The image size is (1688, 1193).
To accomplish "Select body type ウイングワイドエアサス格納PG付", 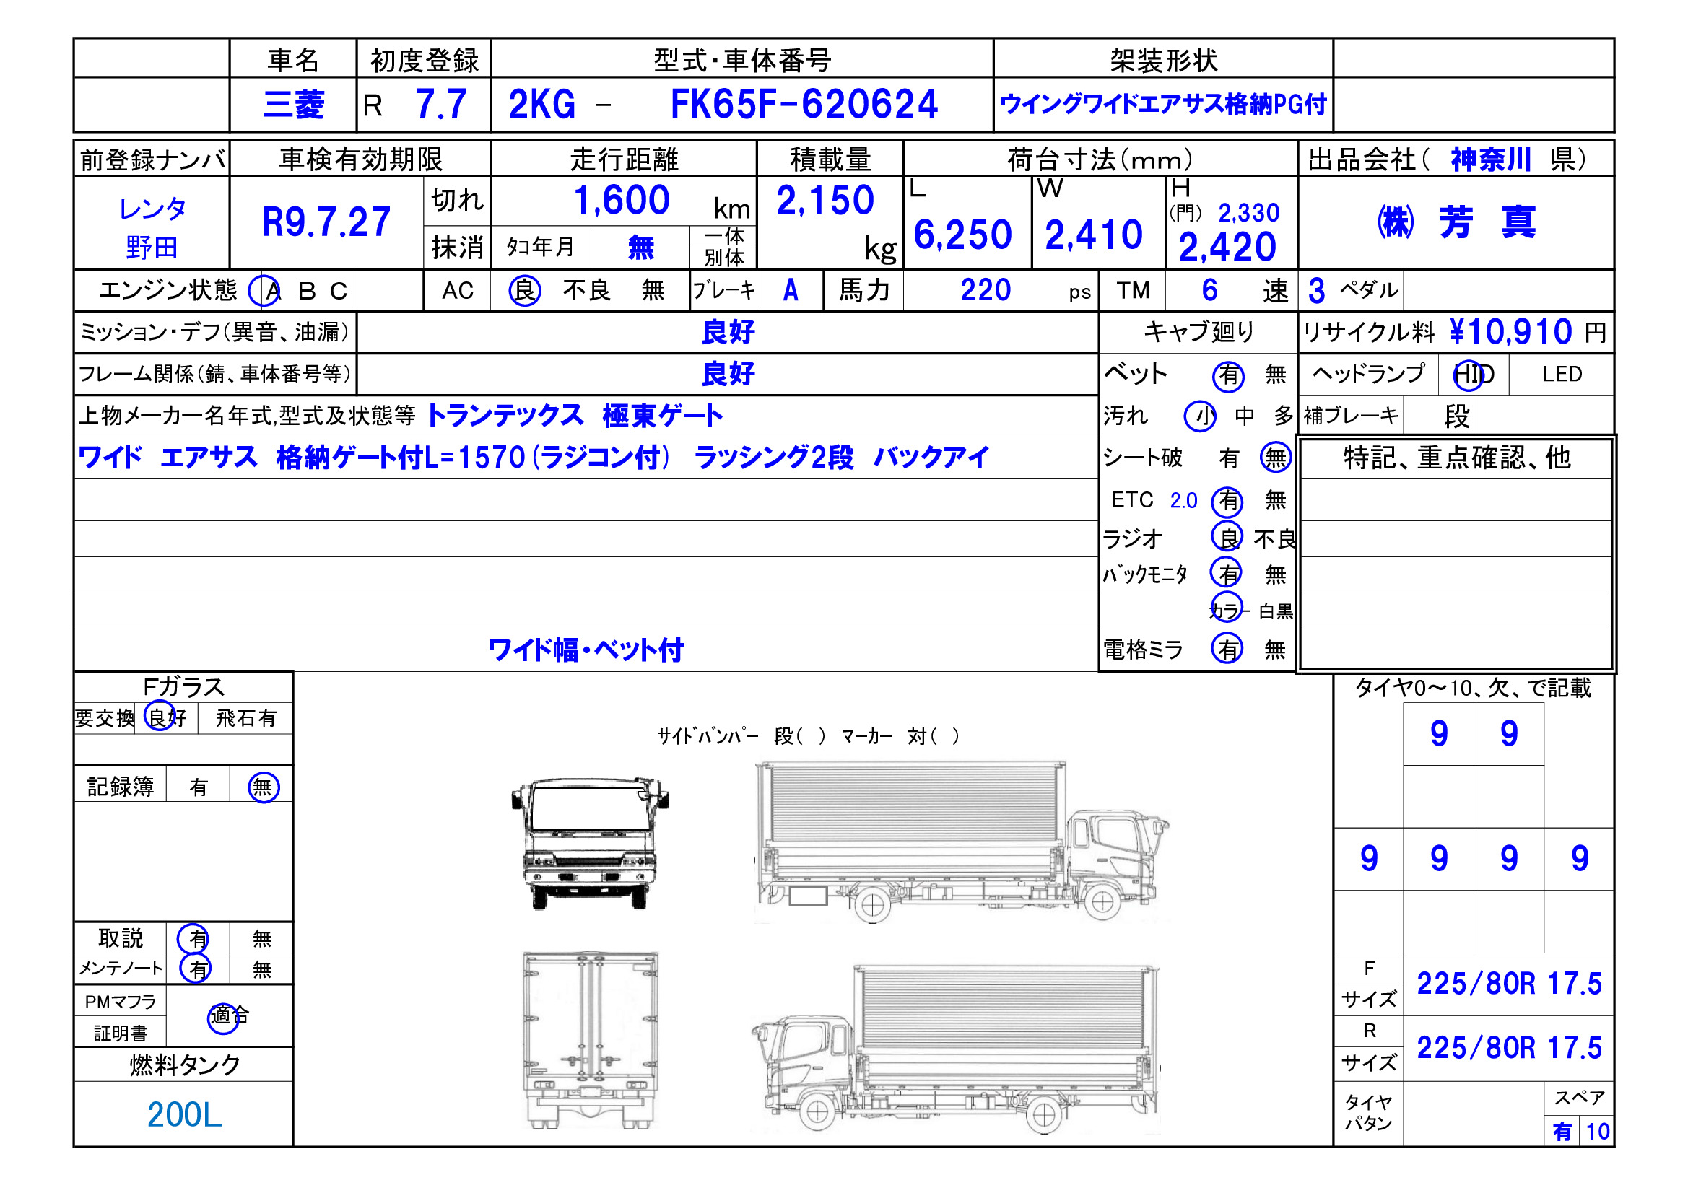I will point(1163,105).
